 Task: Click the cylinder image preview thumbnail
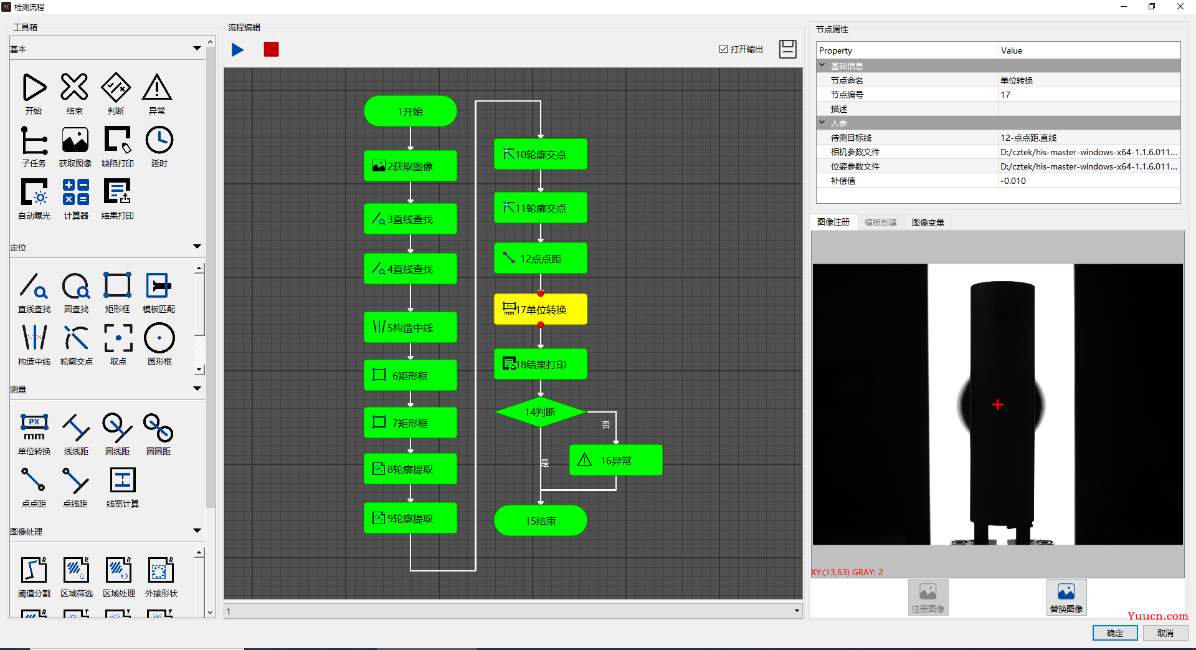pyautogui.click(x=998, y=404)
